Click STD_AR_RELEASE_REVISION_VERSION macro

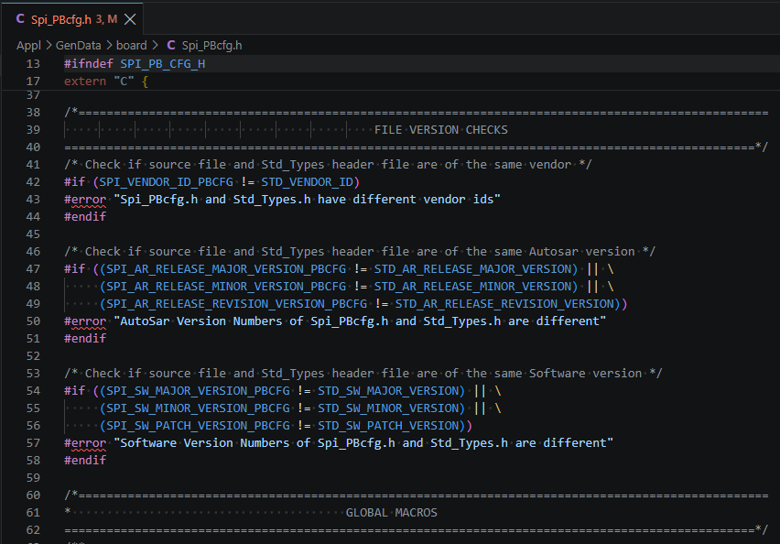[504, 304]
